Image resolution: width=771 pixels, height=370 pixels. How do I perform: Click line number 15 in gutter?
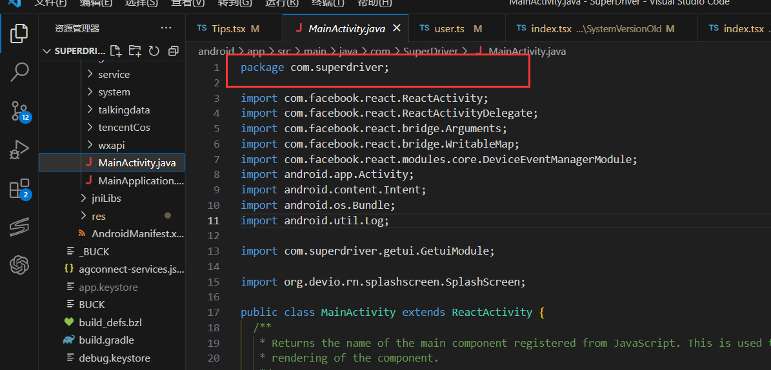(x=214, y=282)
